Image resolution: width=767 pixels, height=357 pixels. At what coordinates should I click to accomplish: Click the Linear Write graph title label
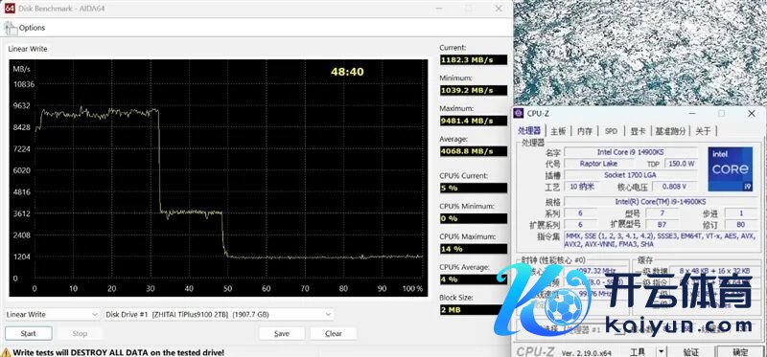pyautogui.click(x=28, y=49)
